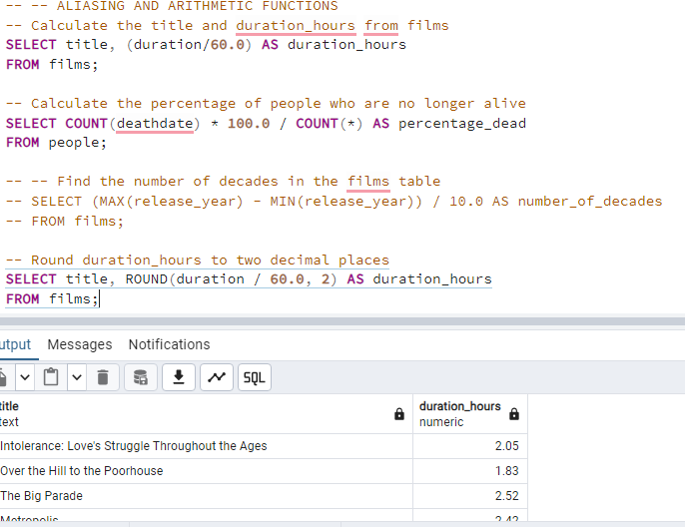Click the Paste clipboard icon
The height and width of the screenshot is (527, 685).
(51, 377)
